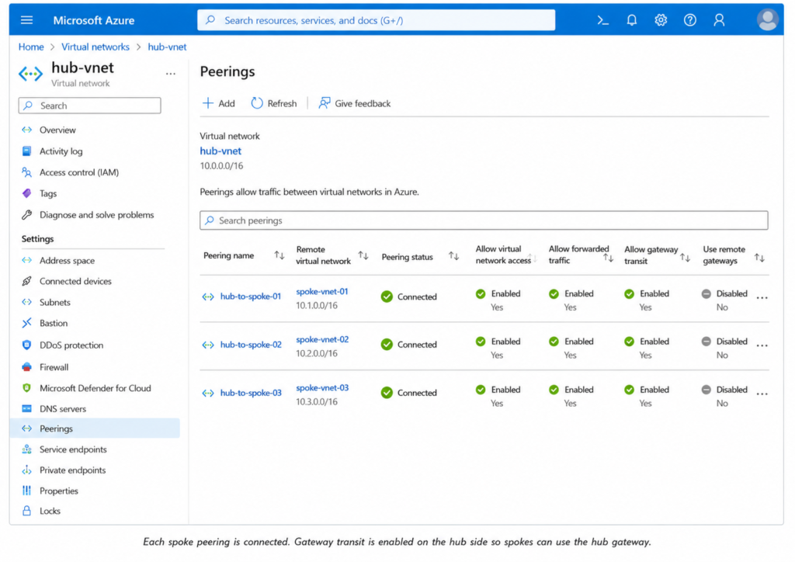The image size is (795, 562).
Task: Open the spoke-vnet-02 remote network link
Action: tap(322, 339)
